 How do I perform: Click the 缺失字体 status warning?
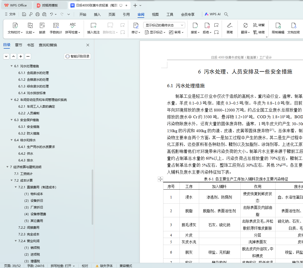coord(104,266)
